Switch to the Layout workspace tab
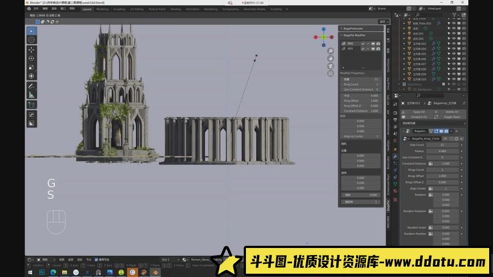493x277 pixels. click(x=87, y=9)
